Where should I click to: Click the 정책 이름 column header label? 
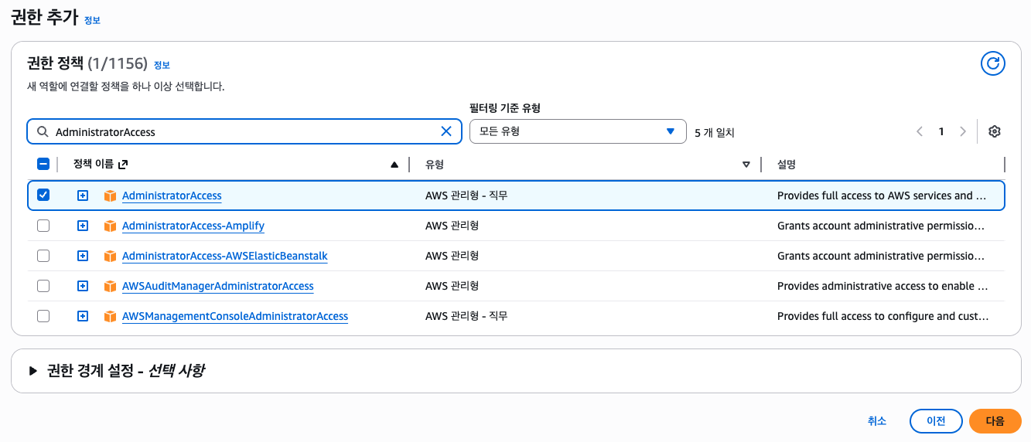(93, 164)
